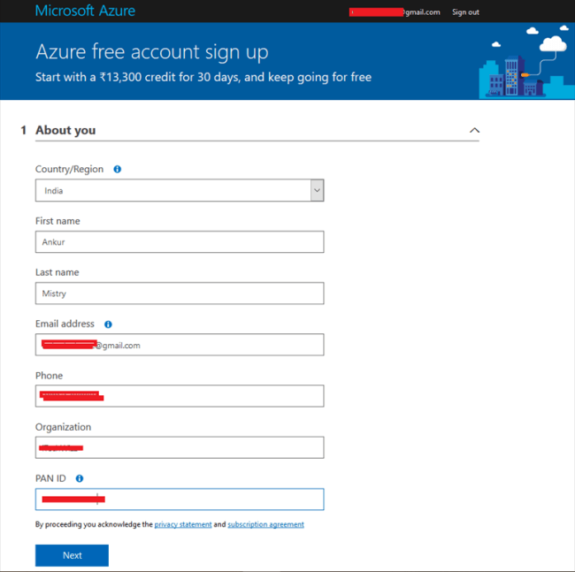Click the '₹13,300 credit for 30 days' subtitle
This screenshot has height=572, width=575.
pyautogui.click(x=203, y=77)
